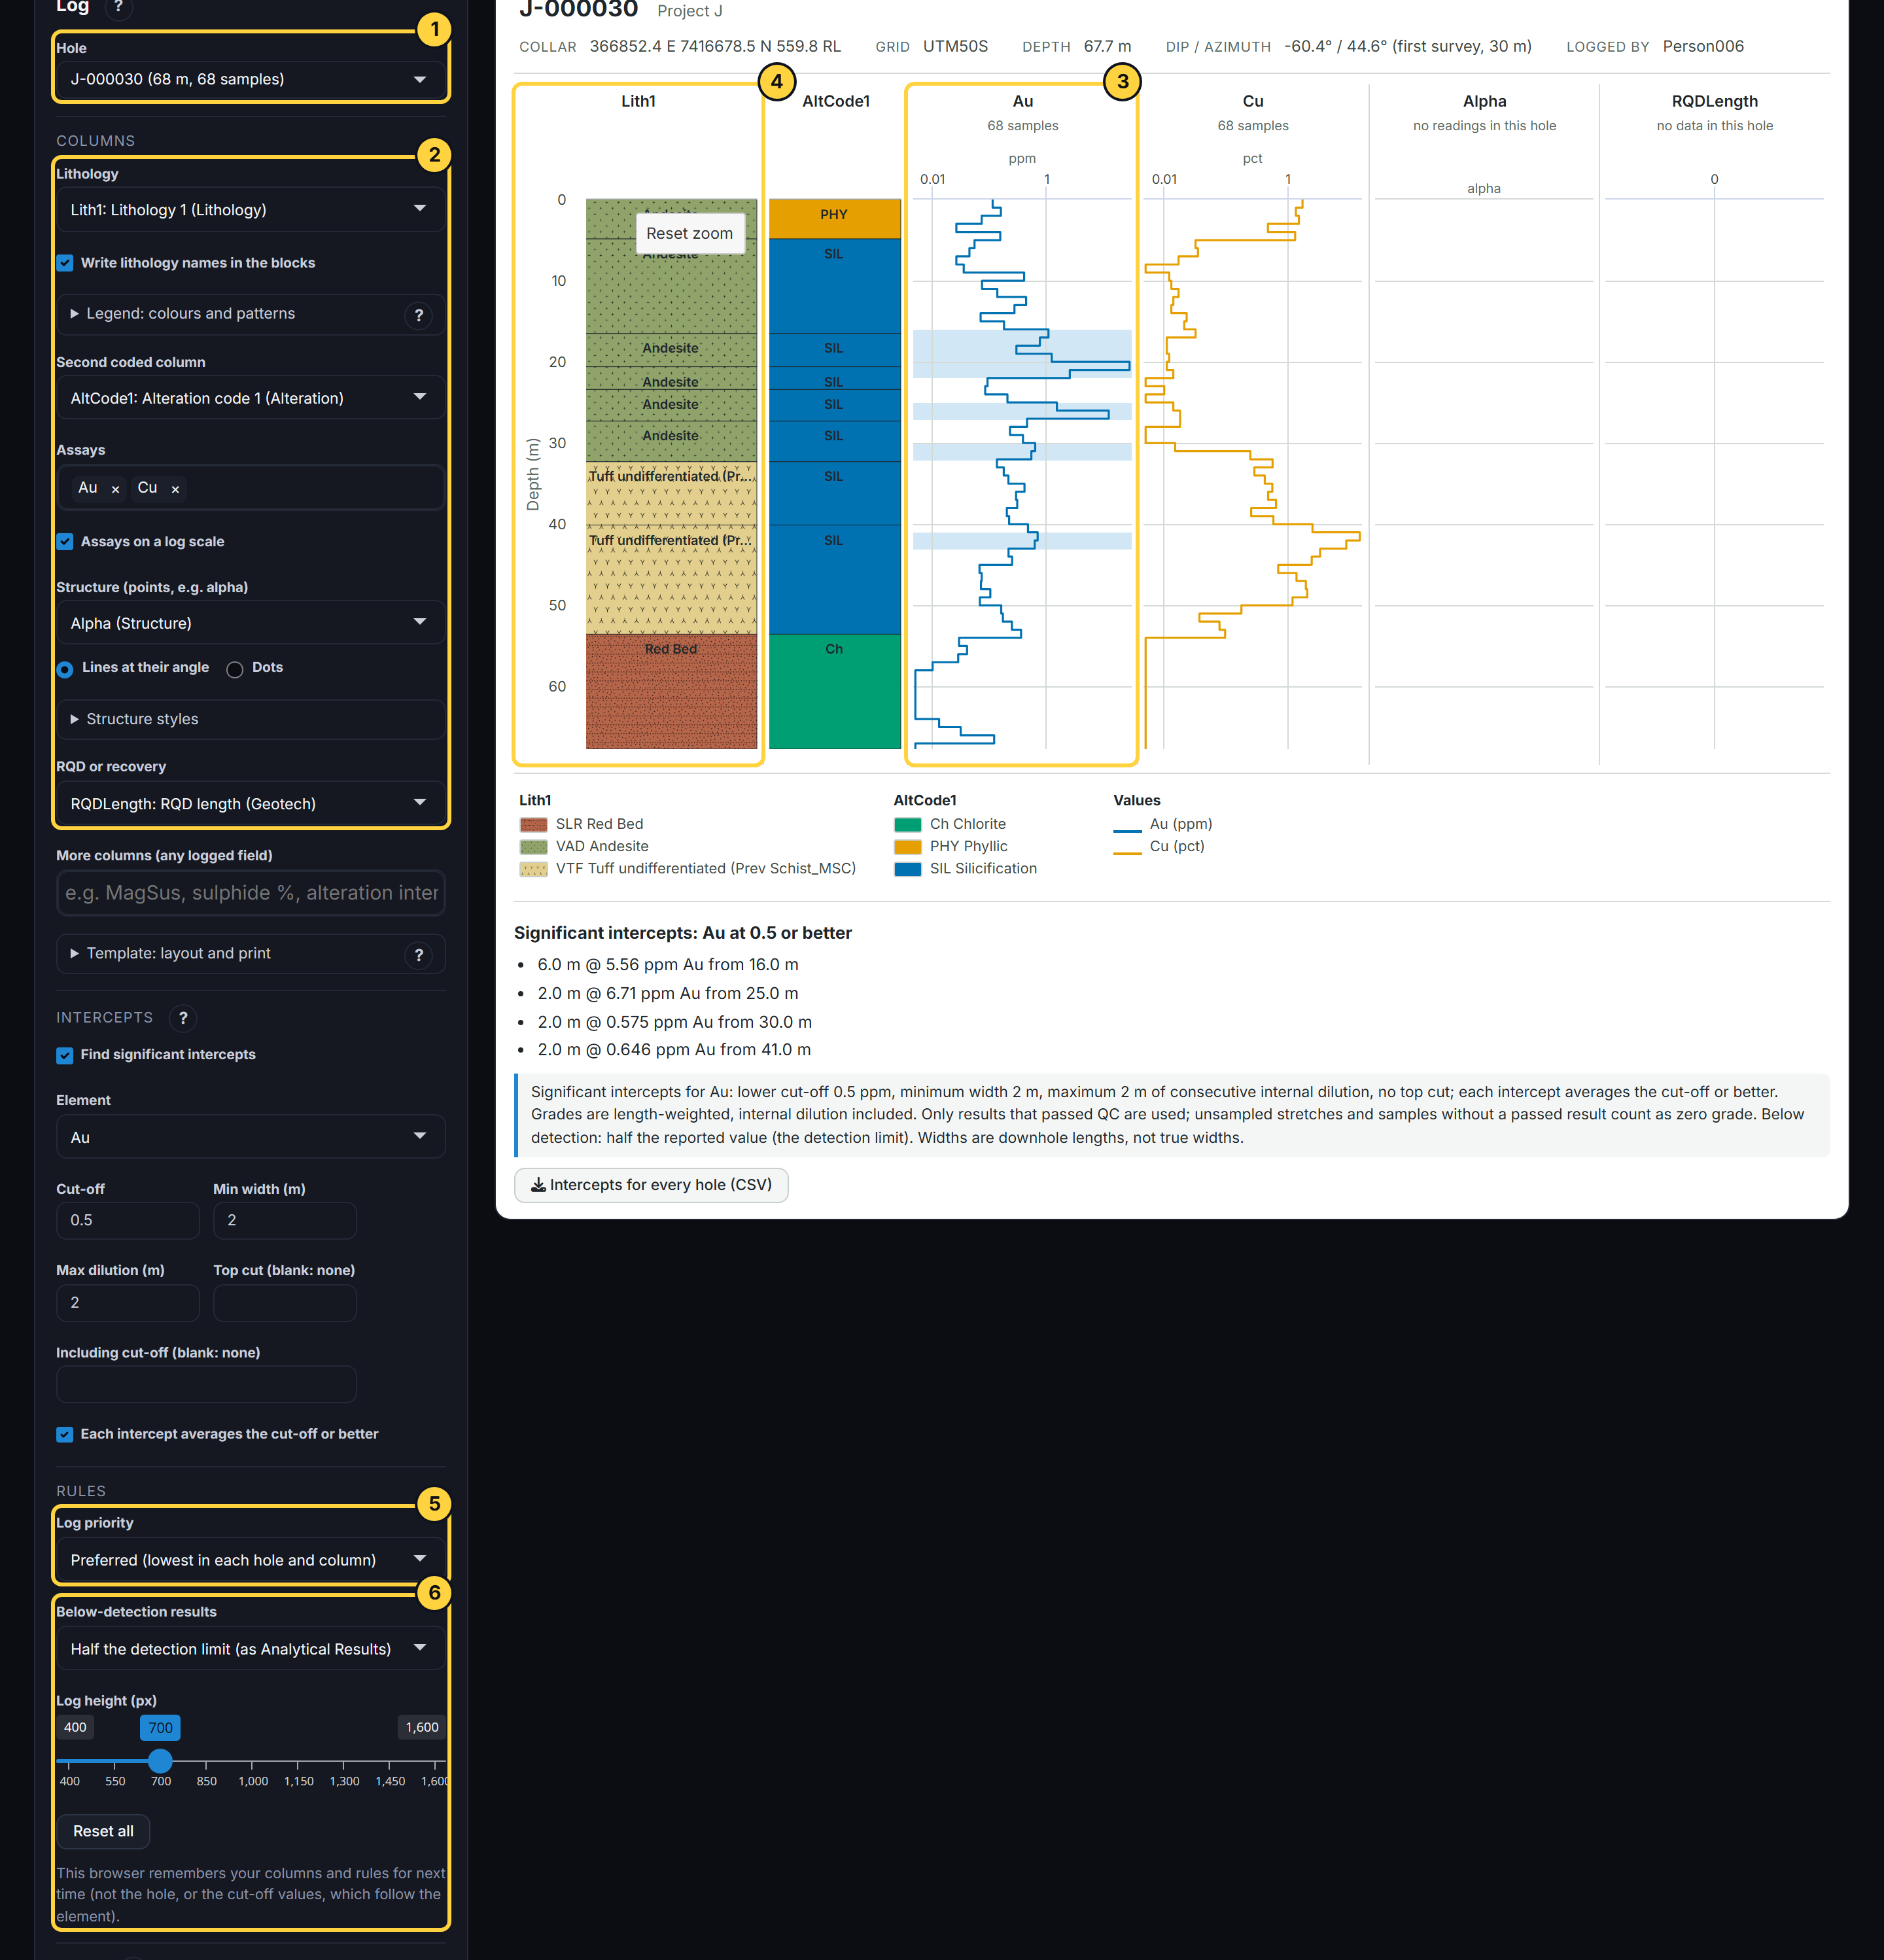Download Intercepts for every hole CSV

651,1185
